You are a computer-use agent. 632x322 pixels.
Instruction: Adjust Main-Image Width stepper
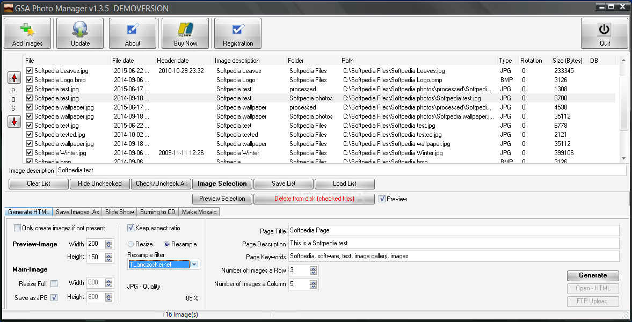tap(109, 283)
